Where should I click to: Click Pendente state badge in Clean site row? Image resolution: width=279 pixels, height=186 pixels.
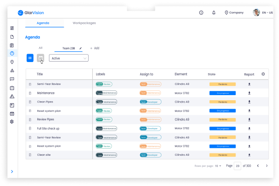[223, 155]
